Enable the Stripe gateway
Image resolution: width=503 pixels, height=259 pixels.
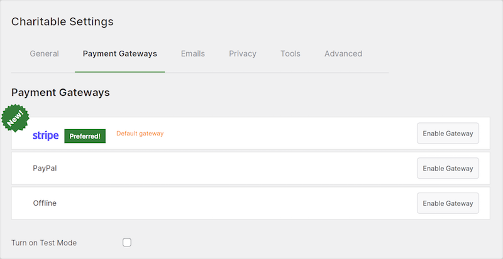coord(448,134)
